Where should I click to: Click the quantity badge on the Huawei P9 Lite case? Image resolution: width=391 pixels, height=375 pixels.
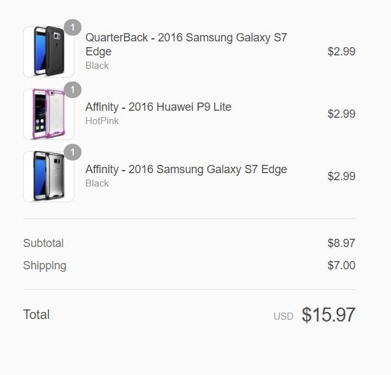73,90
